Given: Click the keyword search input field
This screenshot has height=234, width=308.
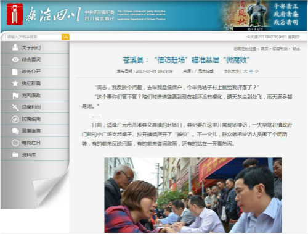Looking at the screenshot, I should (x=33, y=37).
